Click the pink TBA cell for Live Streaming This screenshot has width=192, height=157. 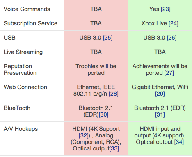click(x=96, y=52)
